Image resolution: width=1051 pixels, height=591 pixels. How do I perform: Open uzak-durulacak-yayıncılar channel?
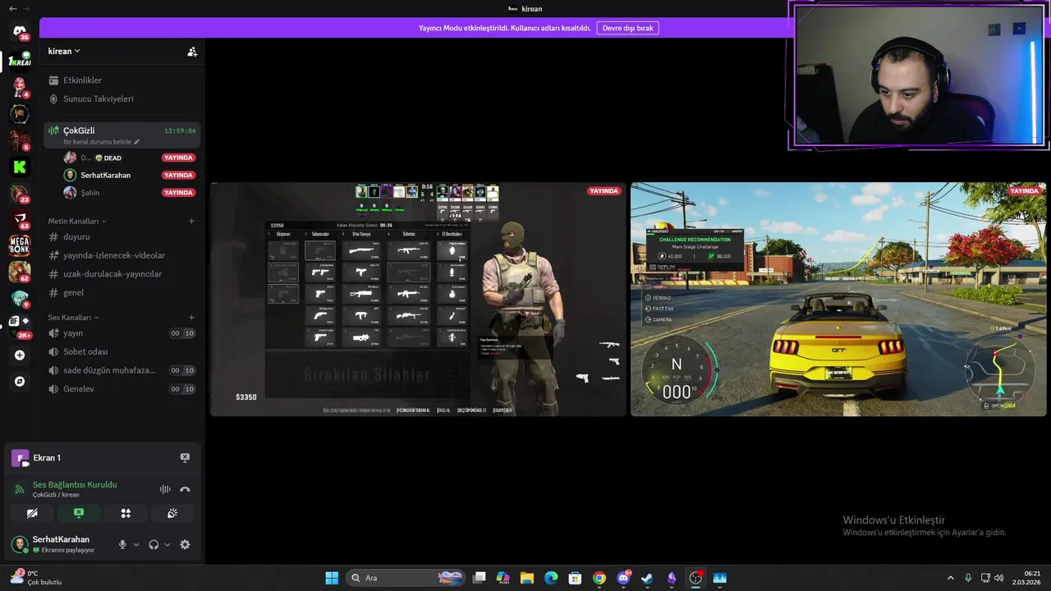pos(122,274)
